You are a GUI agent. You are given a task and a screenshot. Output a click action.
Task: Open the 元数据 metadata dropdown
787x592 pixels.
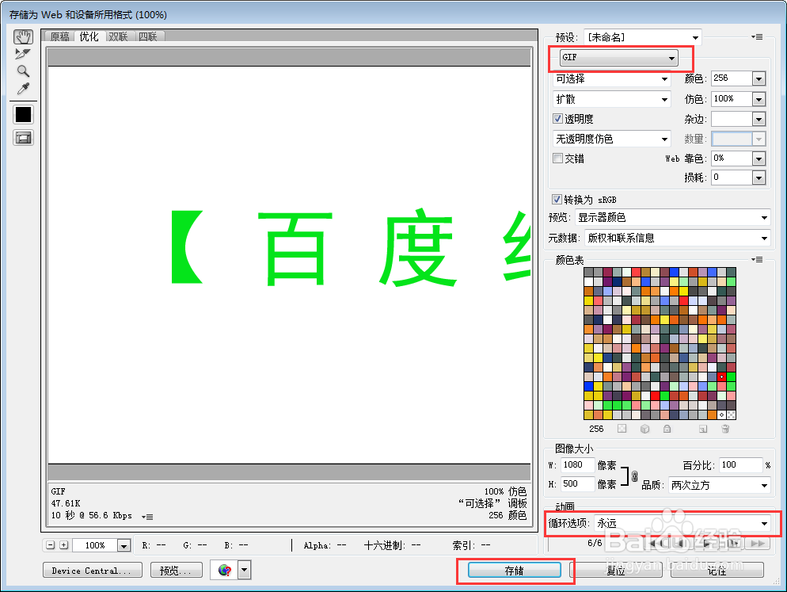click(678, 238)
